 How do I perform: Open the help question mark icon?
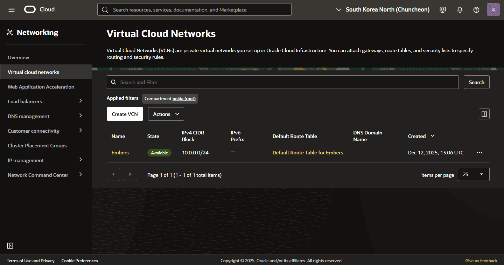pyautogui.click(x=476, y=10)
